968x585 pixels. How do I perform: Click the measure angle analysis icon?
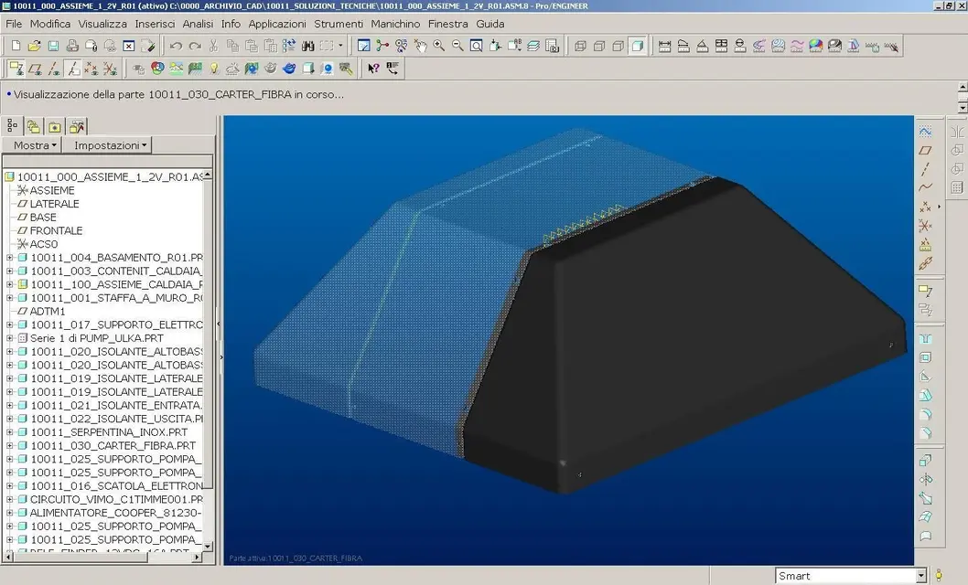click(703, 46)
